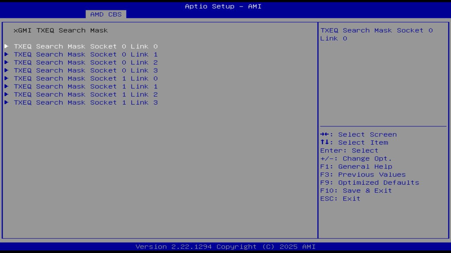
Task: Click the arrow icon beside Socket 0 Link 1
Action: point(7,54)
